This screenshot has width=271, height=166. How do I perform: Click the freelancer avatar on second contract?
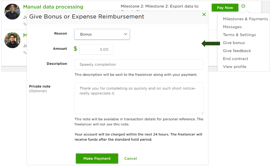[x=12, y=40]
